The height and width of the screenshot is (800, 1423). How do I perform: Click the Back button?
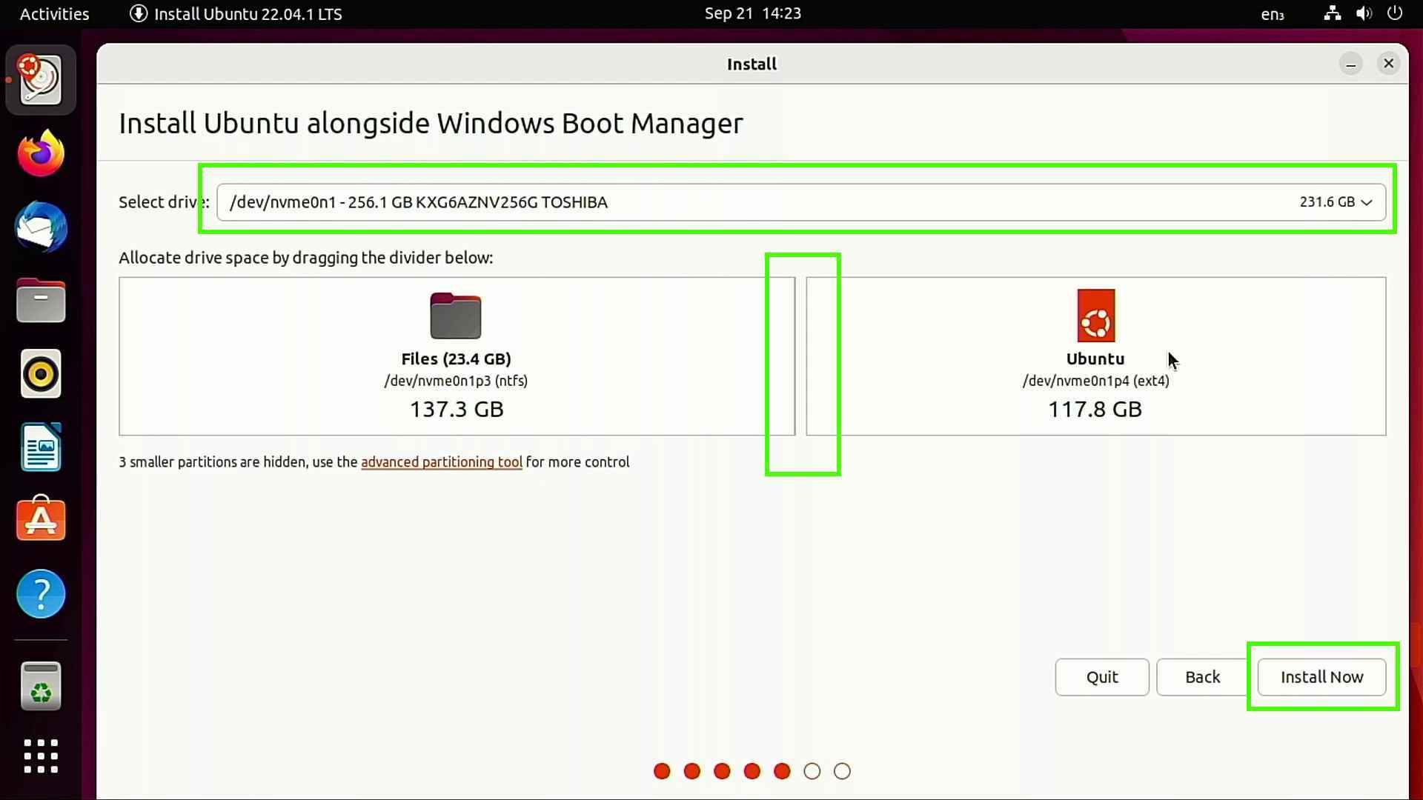tap(1202, 677)
